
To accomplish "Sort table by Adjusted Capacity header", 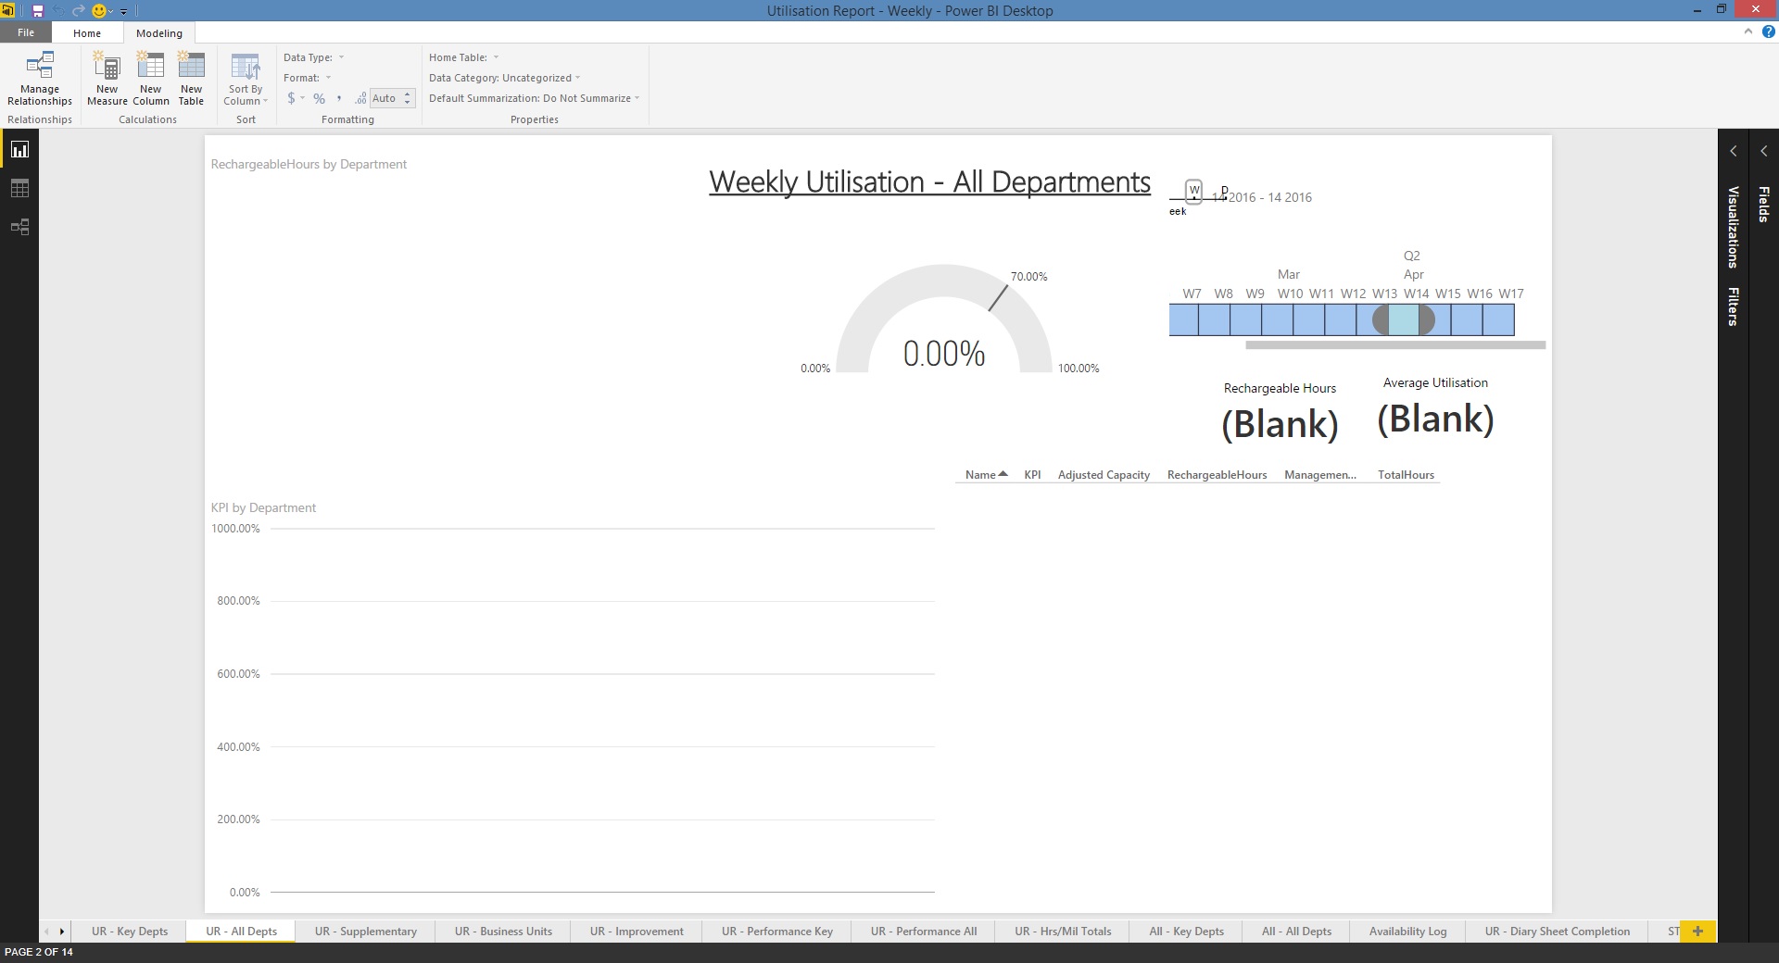I will point(1104,475).
